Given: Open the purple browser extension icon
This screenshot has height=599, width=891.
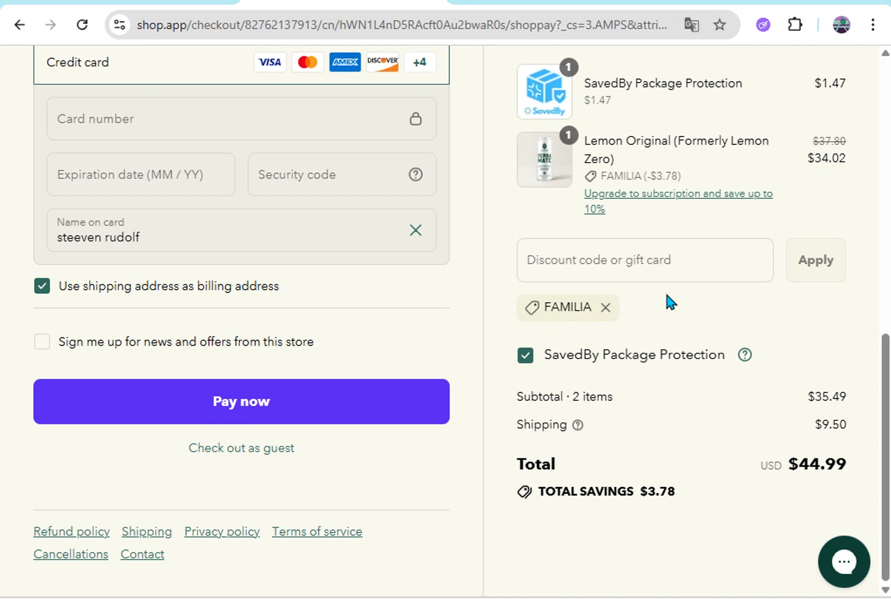Looking at the screenshot, I should click(x=763, y=24).
